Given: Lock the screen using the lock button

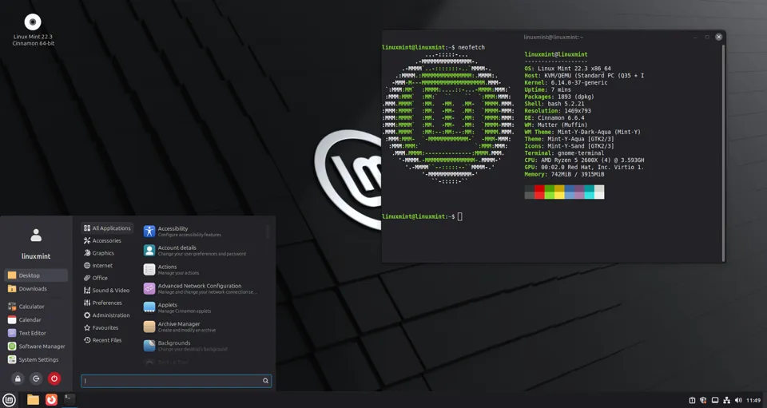Looking at the screenshot, I should 18,378.
